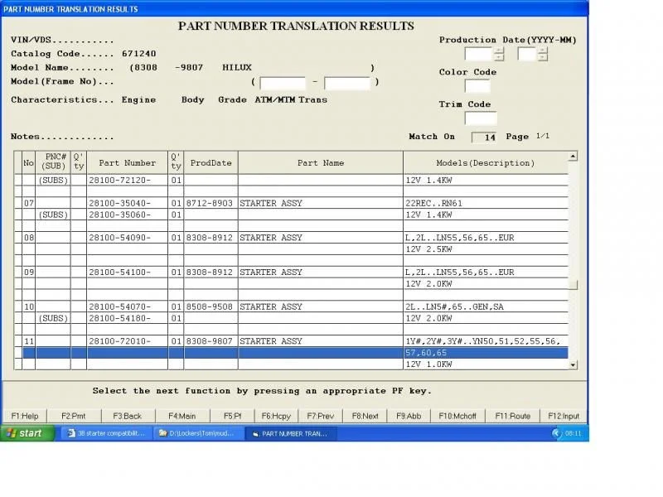Click the F11:Route button
Screen dimensions: 663x497
click(512, 416)
